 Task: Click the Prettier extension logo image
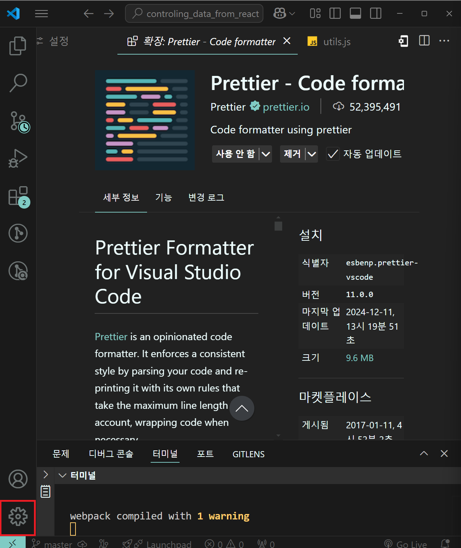pyautogui.click(x=145, y=120)
